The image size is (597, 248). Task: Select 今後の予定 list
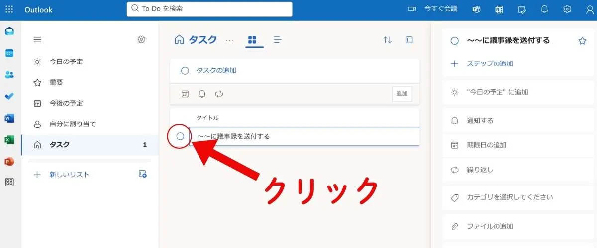click(90, 104)
